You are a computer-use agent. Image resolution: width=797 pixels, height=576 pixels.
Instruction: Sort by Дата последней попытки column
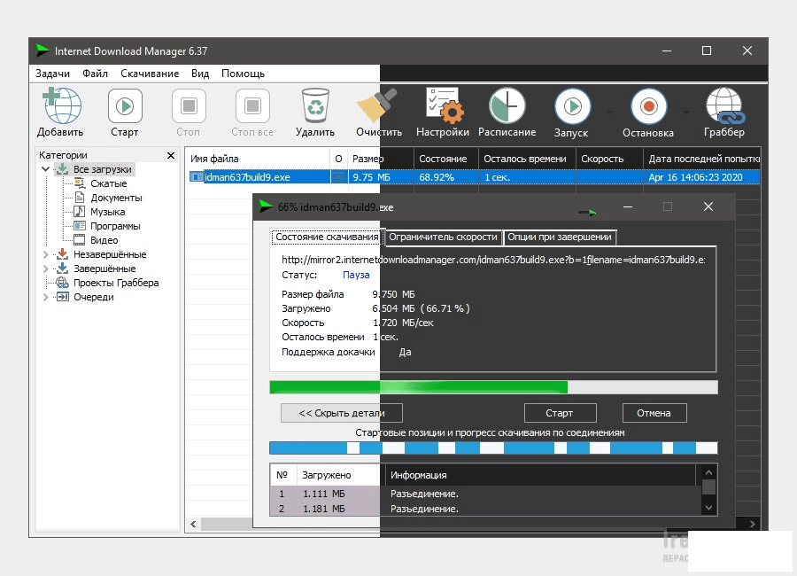point(701,159)
